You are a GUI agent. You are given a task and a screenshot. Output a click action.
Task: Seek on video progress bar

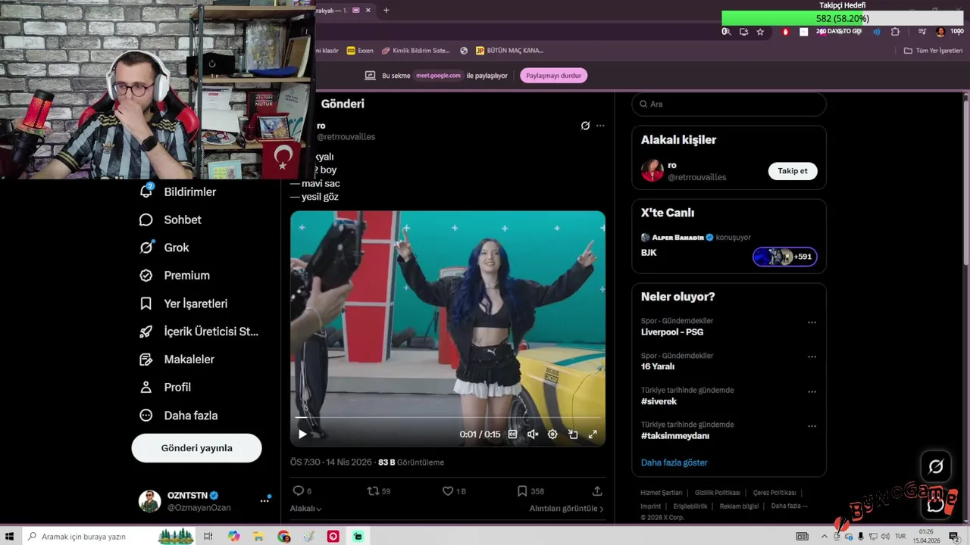tap(448, 418)
